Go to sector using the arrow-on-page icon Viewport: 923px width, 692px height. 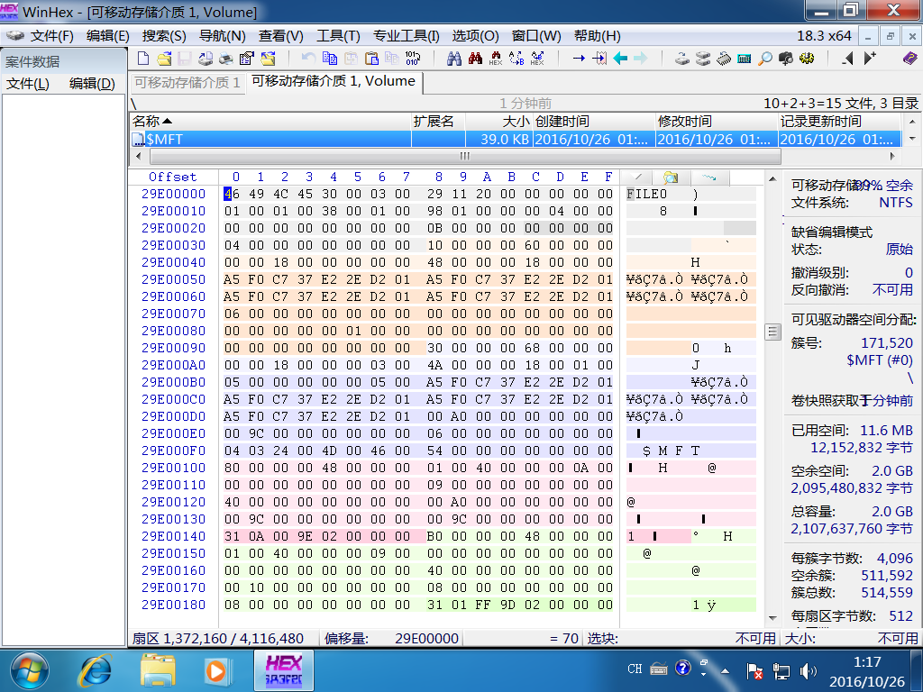(599, 58)
